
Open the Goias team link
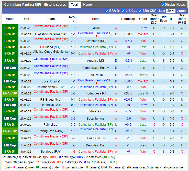tap(95, 28)
